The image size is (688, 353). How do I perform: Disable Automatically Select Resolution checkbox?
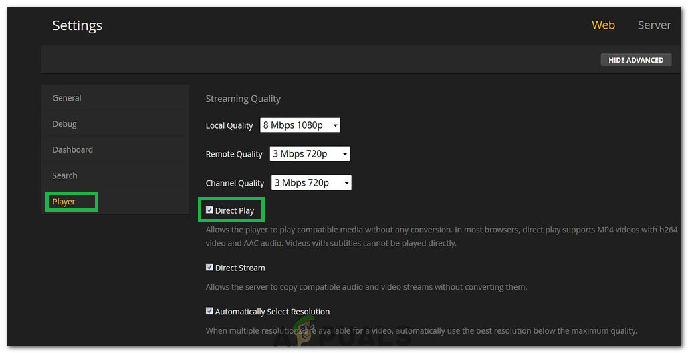pyautogui.click(x=209, y=311)
